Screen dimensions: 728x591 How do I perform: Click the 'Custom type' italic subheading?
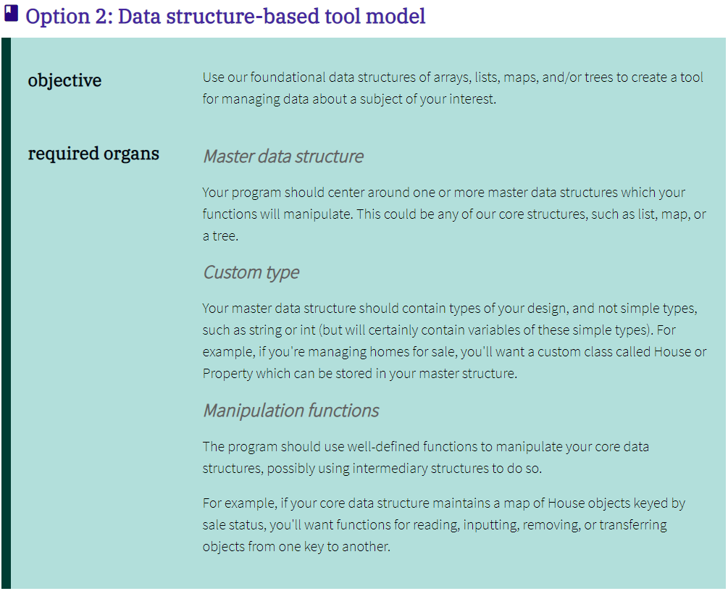[x=251, y=272]
